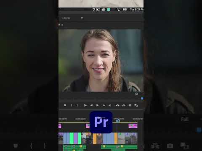Export frame with the camera icon

coord(130,105)
